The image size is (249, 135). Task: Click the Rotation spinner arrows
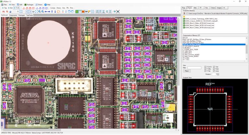tap(218, 74)
